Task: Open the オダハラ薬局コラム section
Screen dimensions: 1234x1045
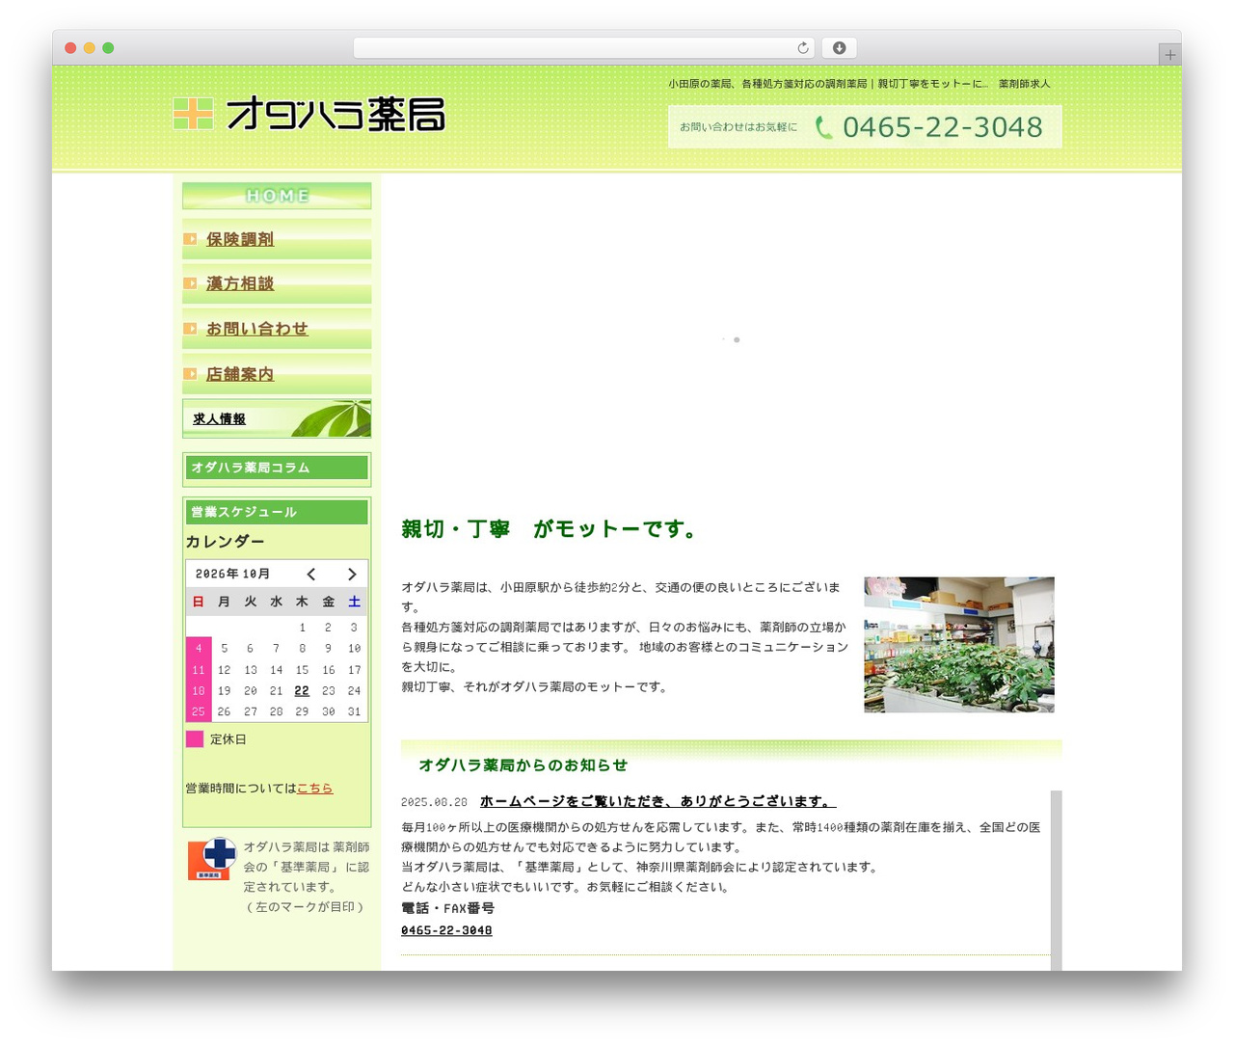Action: coord(277,468)
